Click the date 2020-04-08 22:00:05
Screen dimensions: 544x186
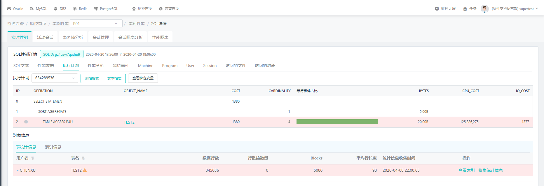[401, 170]
